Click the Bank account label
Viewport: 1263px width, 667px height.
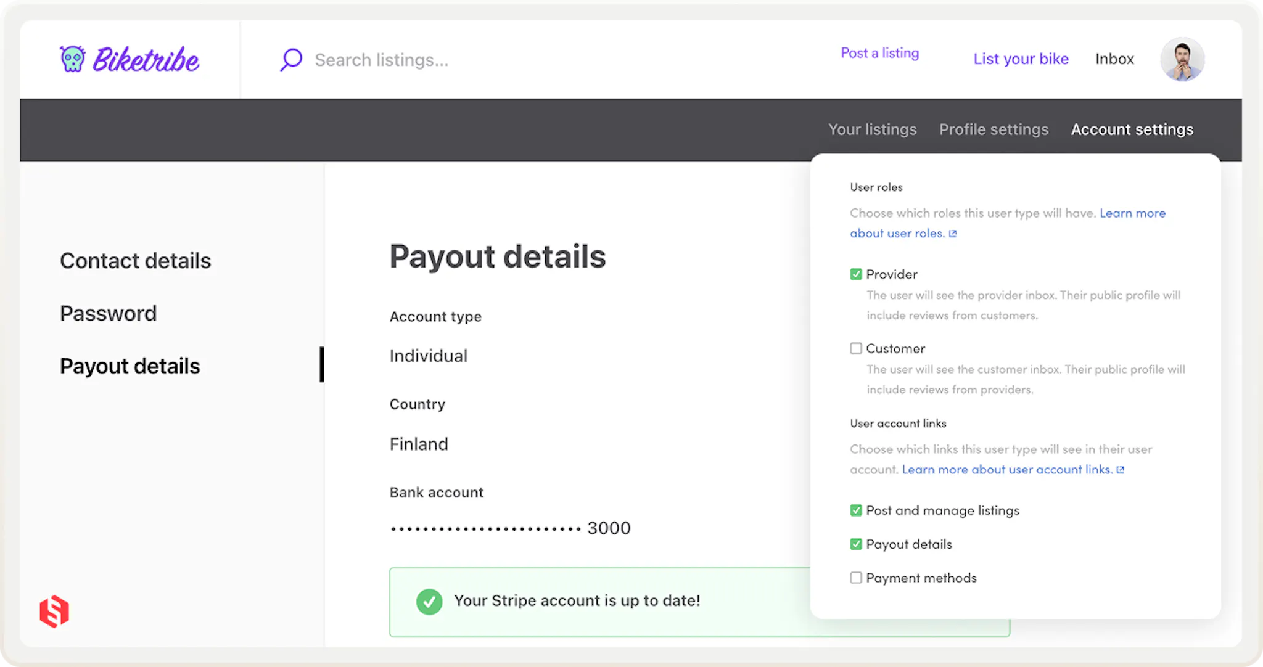pos(437,493)
